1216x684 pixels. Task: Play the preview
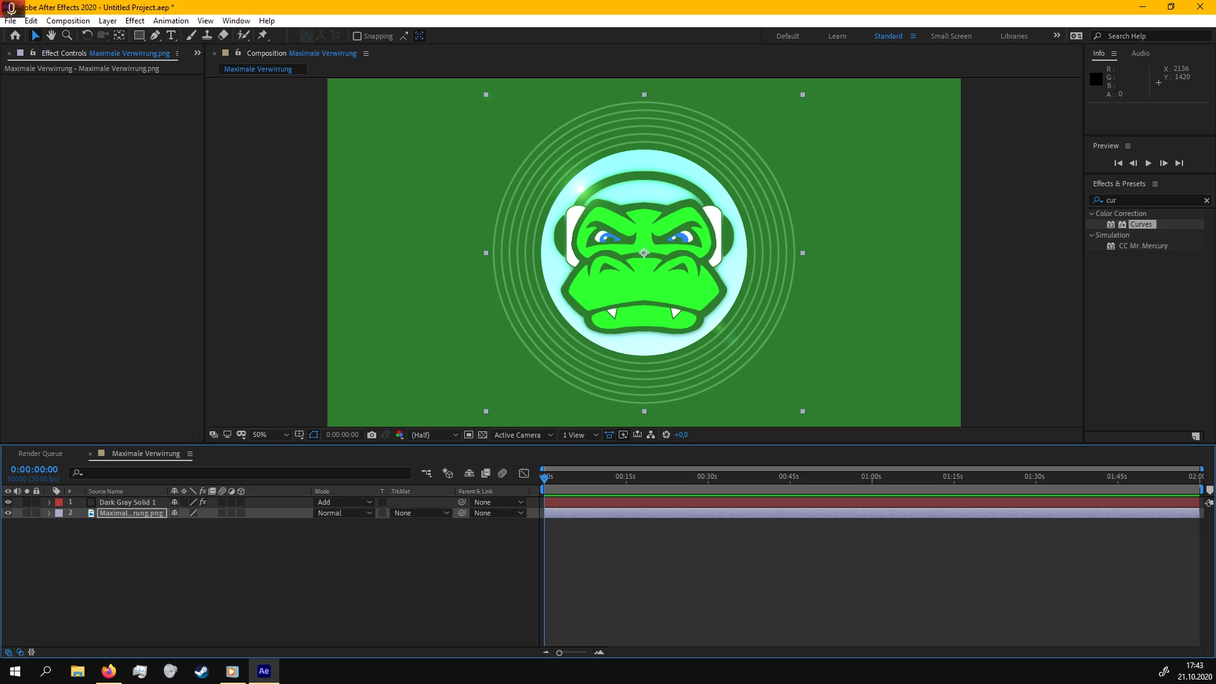click(1148, 163)
